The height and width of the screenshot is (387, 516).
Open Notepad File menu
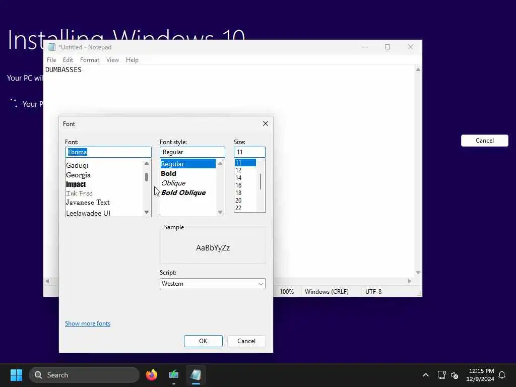click(51, 60)
